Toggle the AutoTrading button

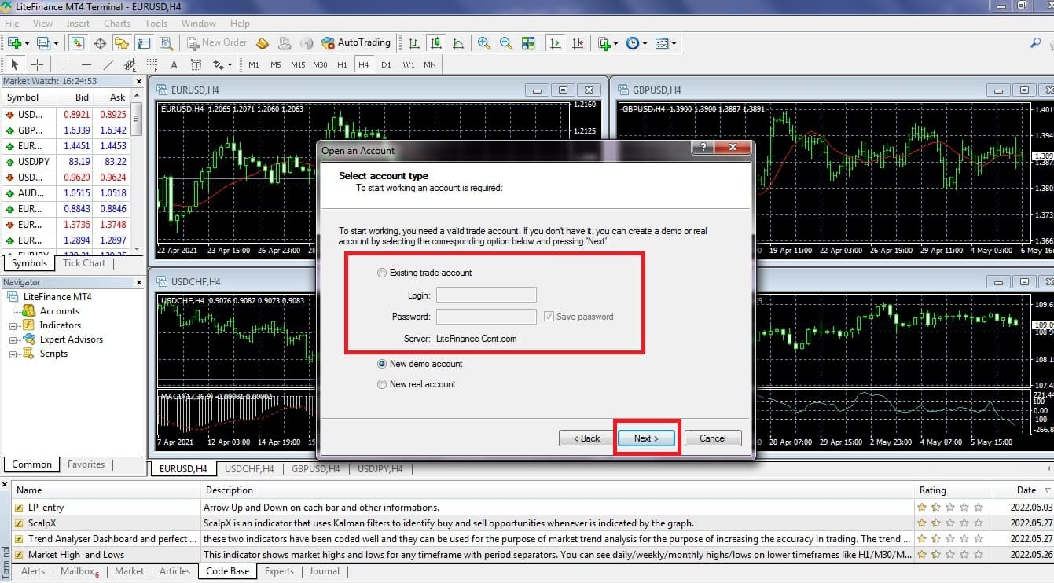(355, 43)
